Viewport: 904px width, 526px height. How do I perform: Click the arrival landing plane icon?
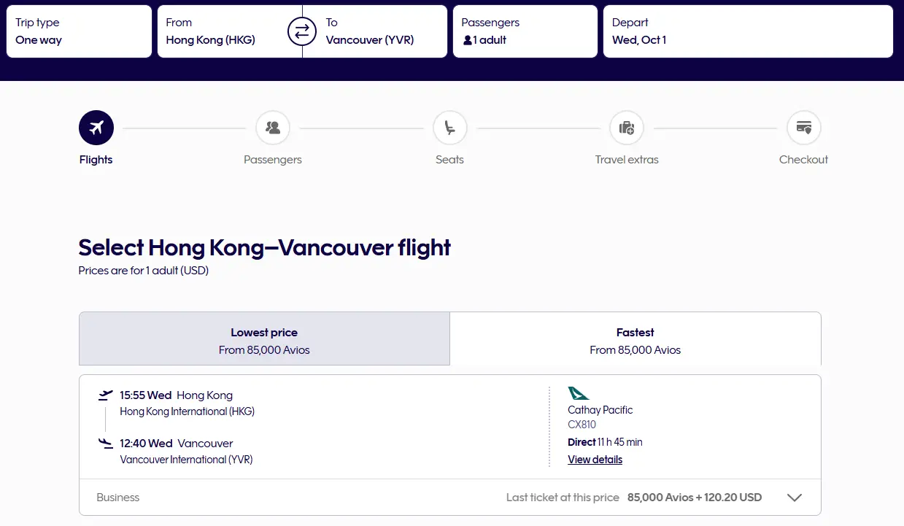[106, 443]
